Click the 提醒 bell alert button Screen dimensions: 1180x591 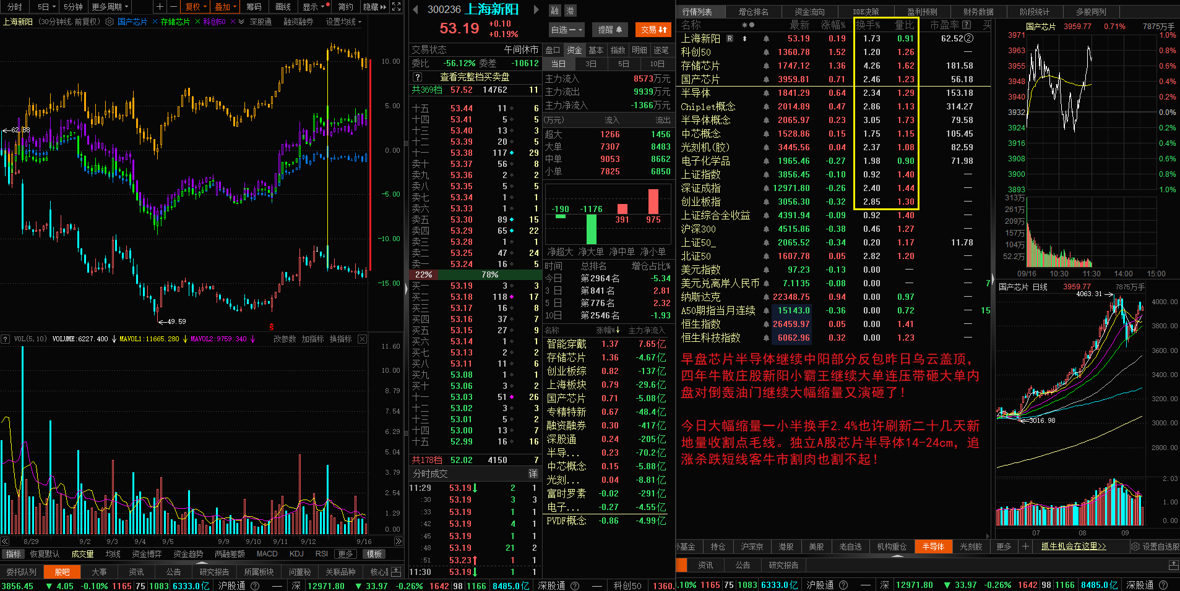[x=609, y=30]
